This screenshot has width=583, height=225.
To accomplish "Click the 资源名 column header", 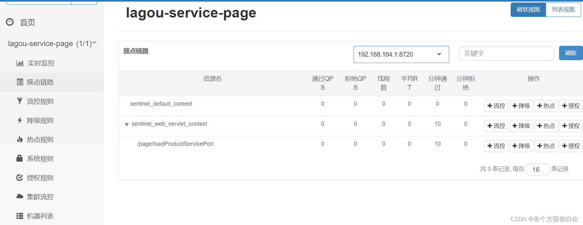I will pyautogui.click(x=212, y=79).
